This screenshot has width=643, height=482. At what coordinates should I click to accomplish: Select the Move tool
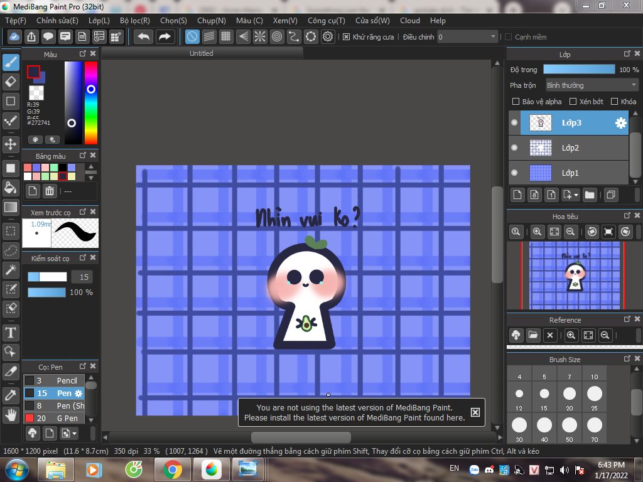11,144
